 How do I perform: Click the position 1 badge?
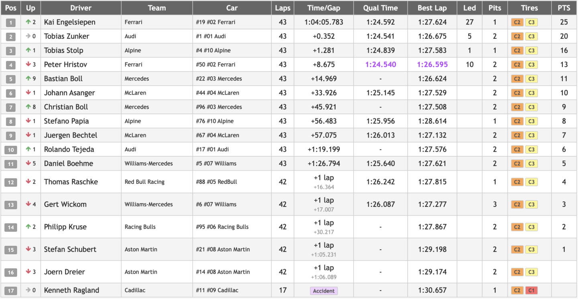pos(10,22)
